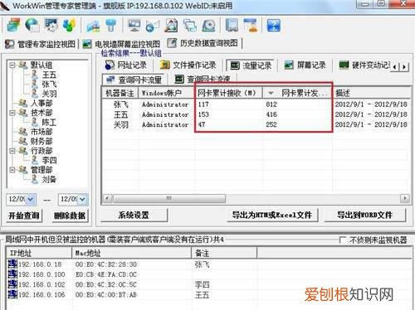
Task: Click the globe with window toolbar icon
Action: point(32,25)
